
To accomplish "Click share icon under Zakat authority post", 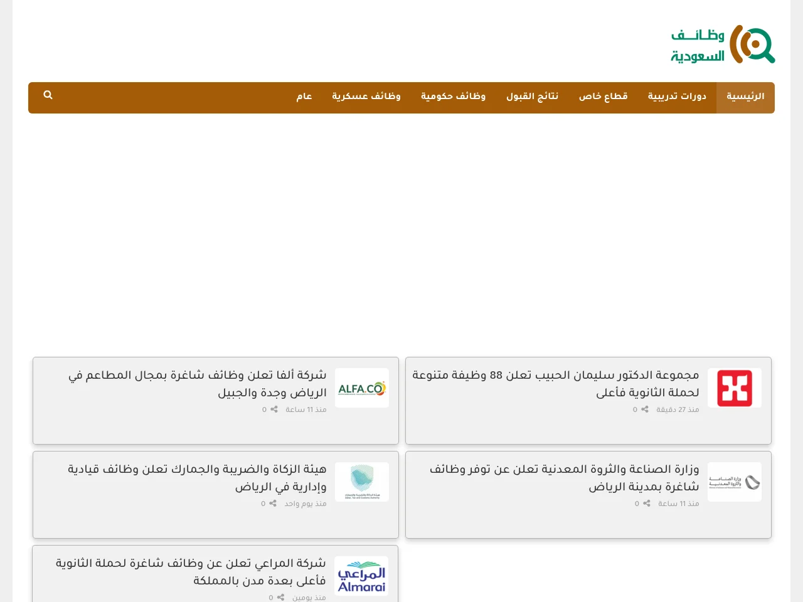I will 273,504.
